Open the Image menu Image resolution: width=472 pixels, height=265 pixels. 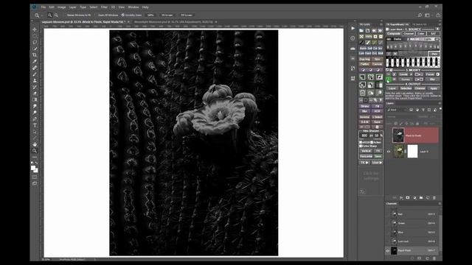(x=61, y=7)
